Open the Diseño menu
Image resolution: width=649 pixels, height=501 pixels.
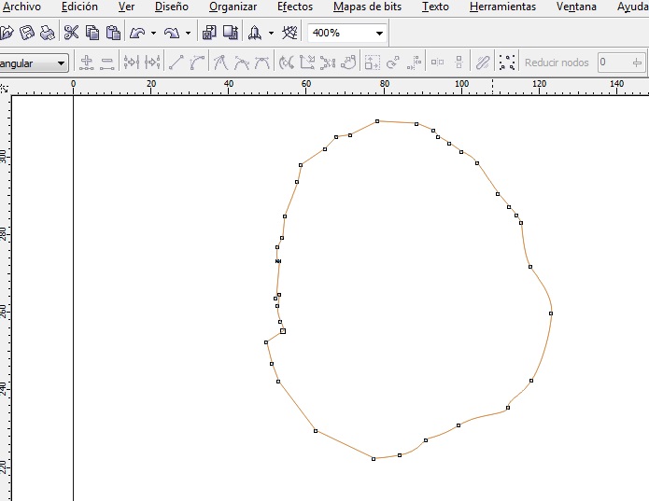tap(172, 7)
